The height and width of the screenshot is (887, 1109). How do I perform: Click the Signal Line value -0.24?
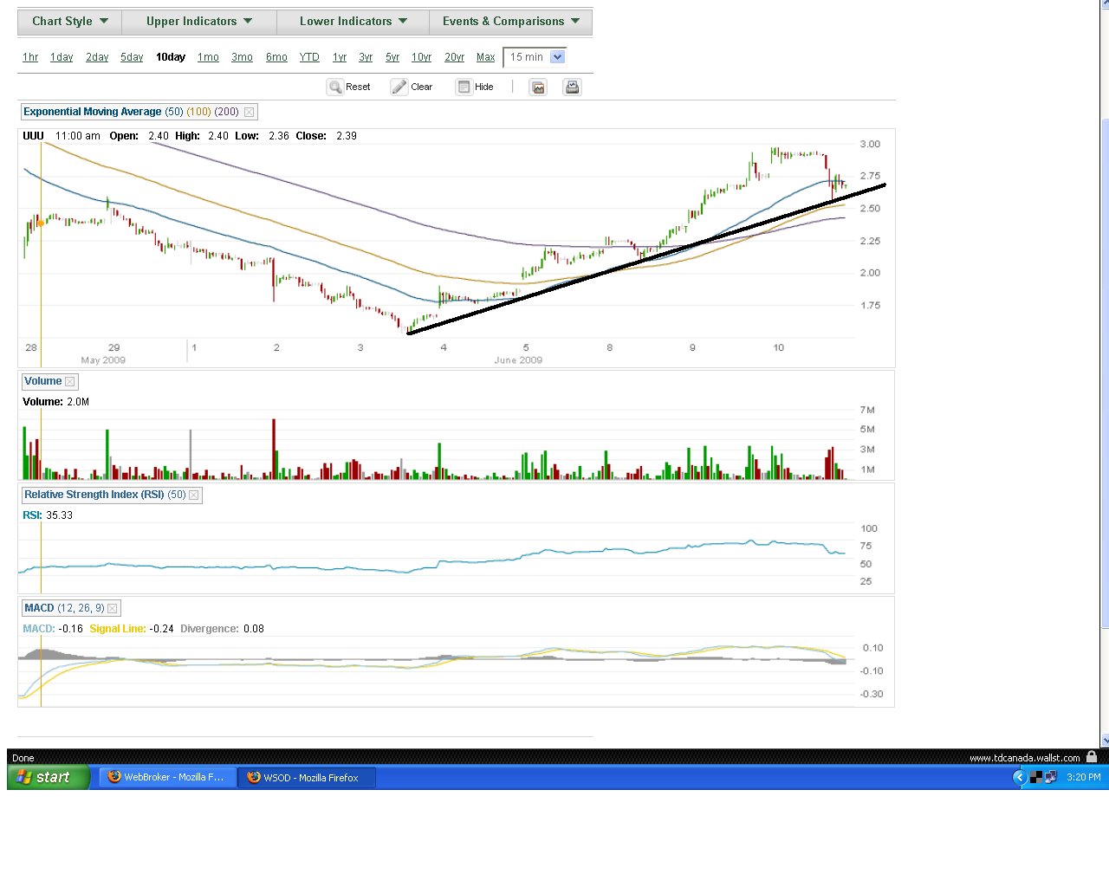(161, 629)
